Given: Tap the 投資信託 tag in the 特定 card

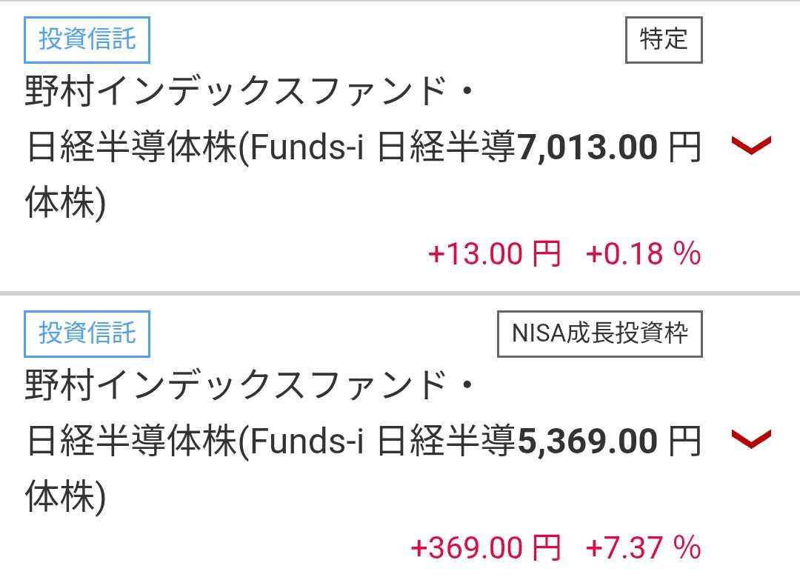Looking at the screenshot, I should [87, 39].
